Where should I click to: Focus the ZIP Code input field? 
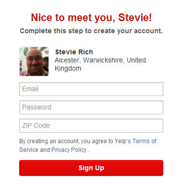coord(91,125)
